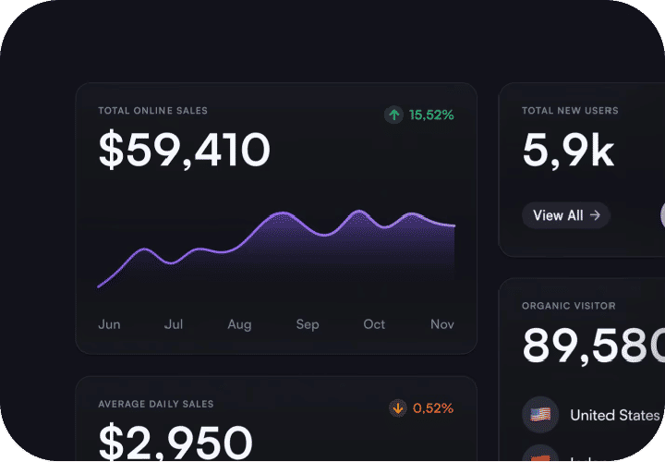Click the purple sales area chart

click(x=276, y=249)
